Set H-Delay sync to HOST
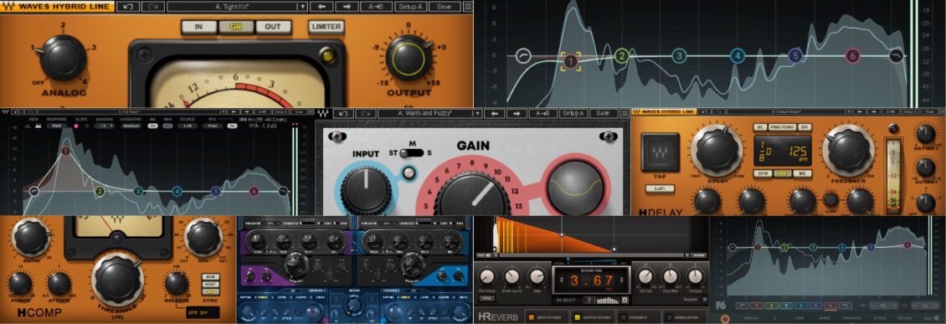This screenshot has width=946, height=324. (x=783, y=173)
